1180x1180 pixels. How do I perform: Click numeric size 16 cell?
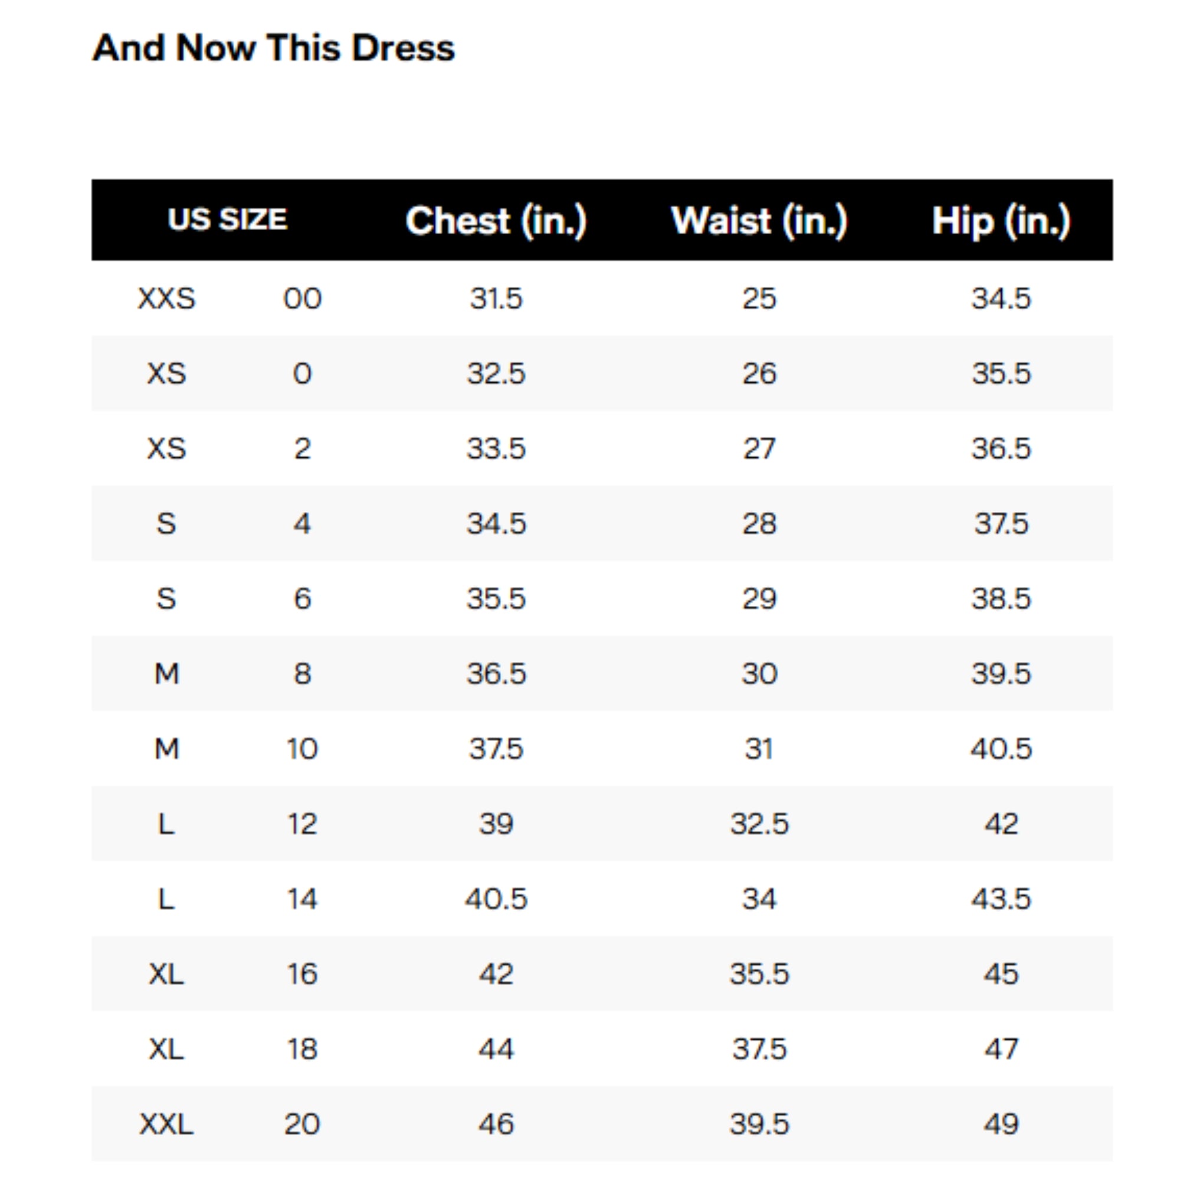tap(302, 973)
